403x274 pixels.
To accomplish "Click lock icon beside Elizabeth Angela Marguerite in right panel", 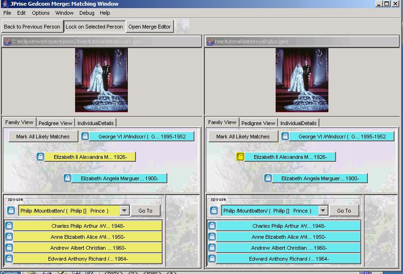I will [x=268, y=178].
